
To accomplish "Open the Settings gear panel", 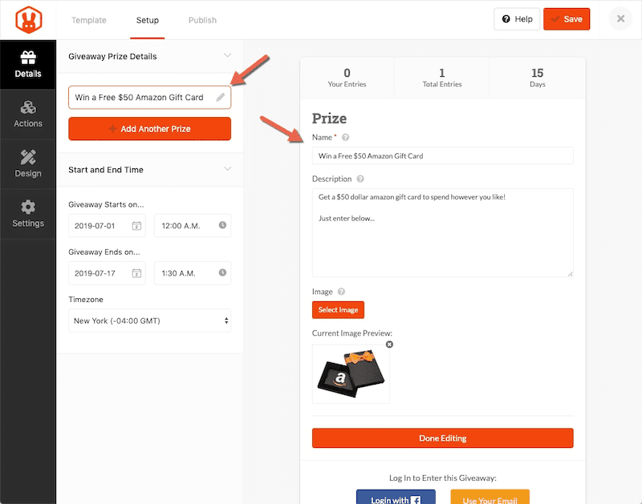I will pyautogui.click(x=28, y=213).
